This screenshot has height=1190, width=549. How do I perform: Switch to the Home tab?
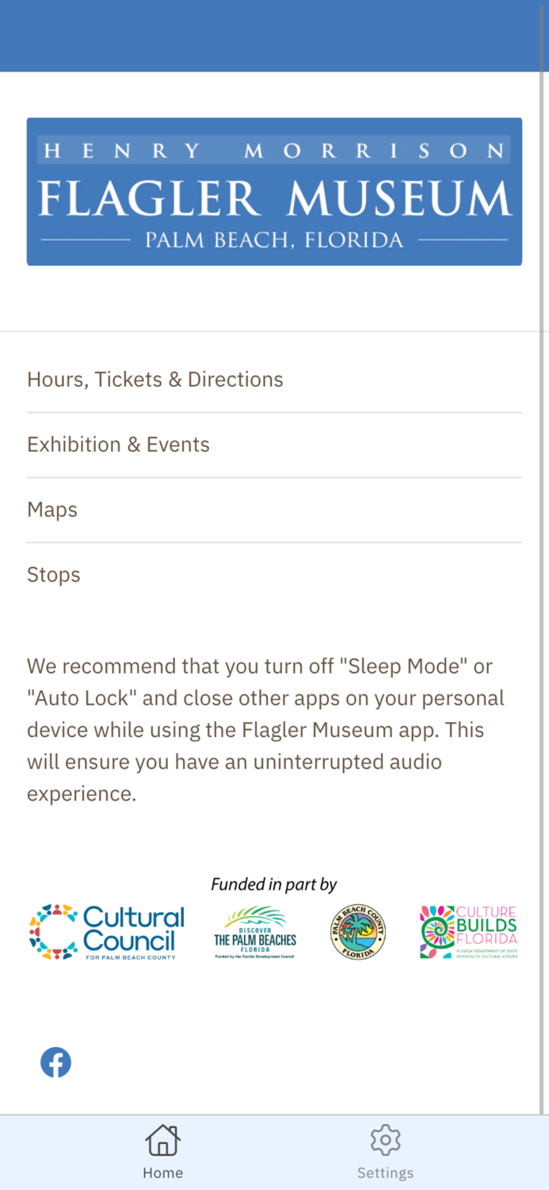click(x=162, y=1152)
